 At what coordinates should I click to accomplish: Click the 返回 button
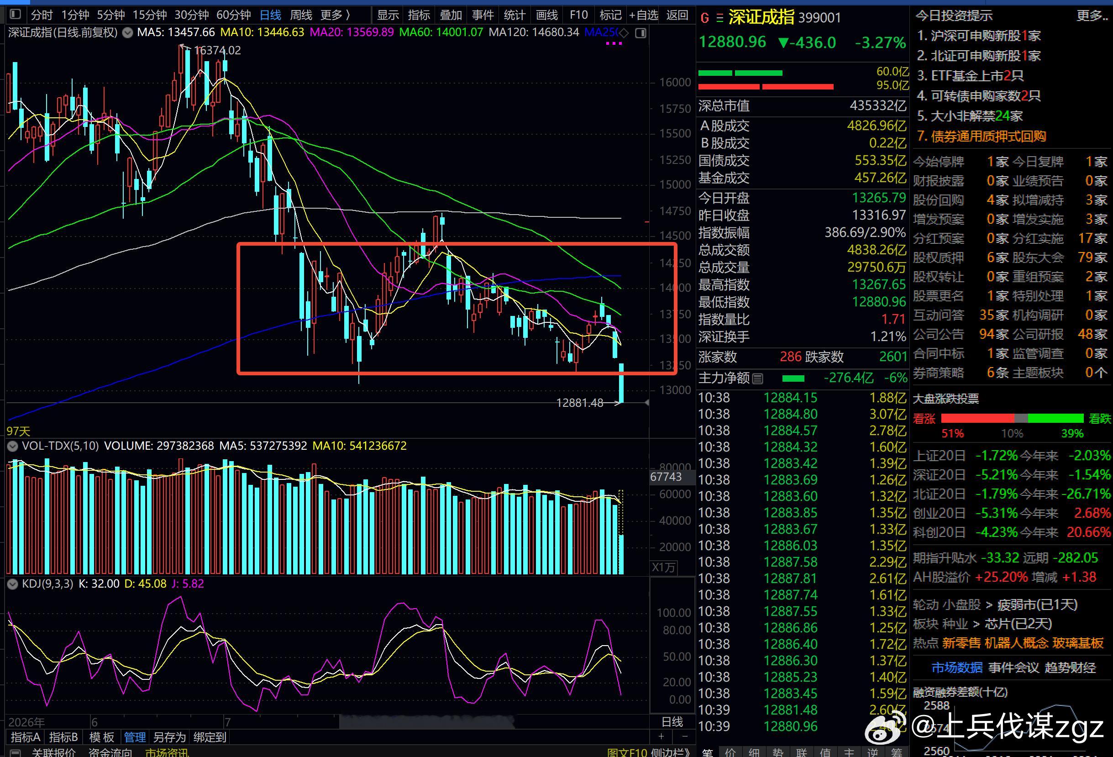tap(677, 15)
